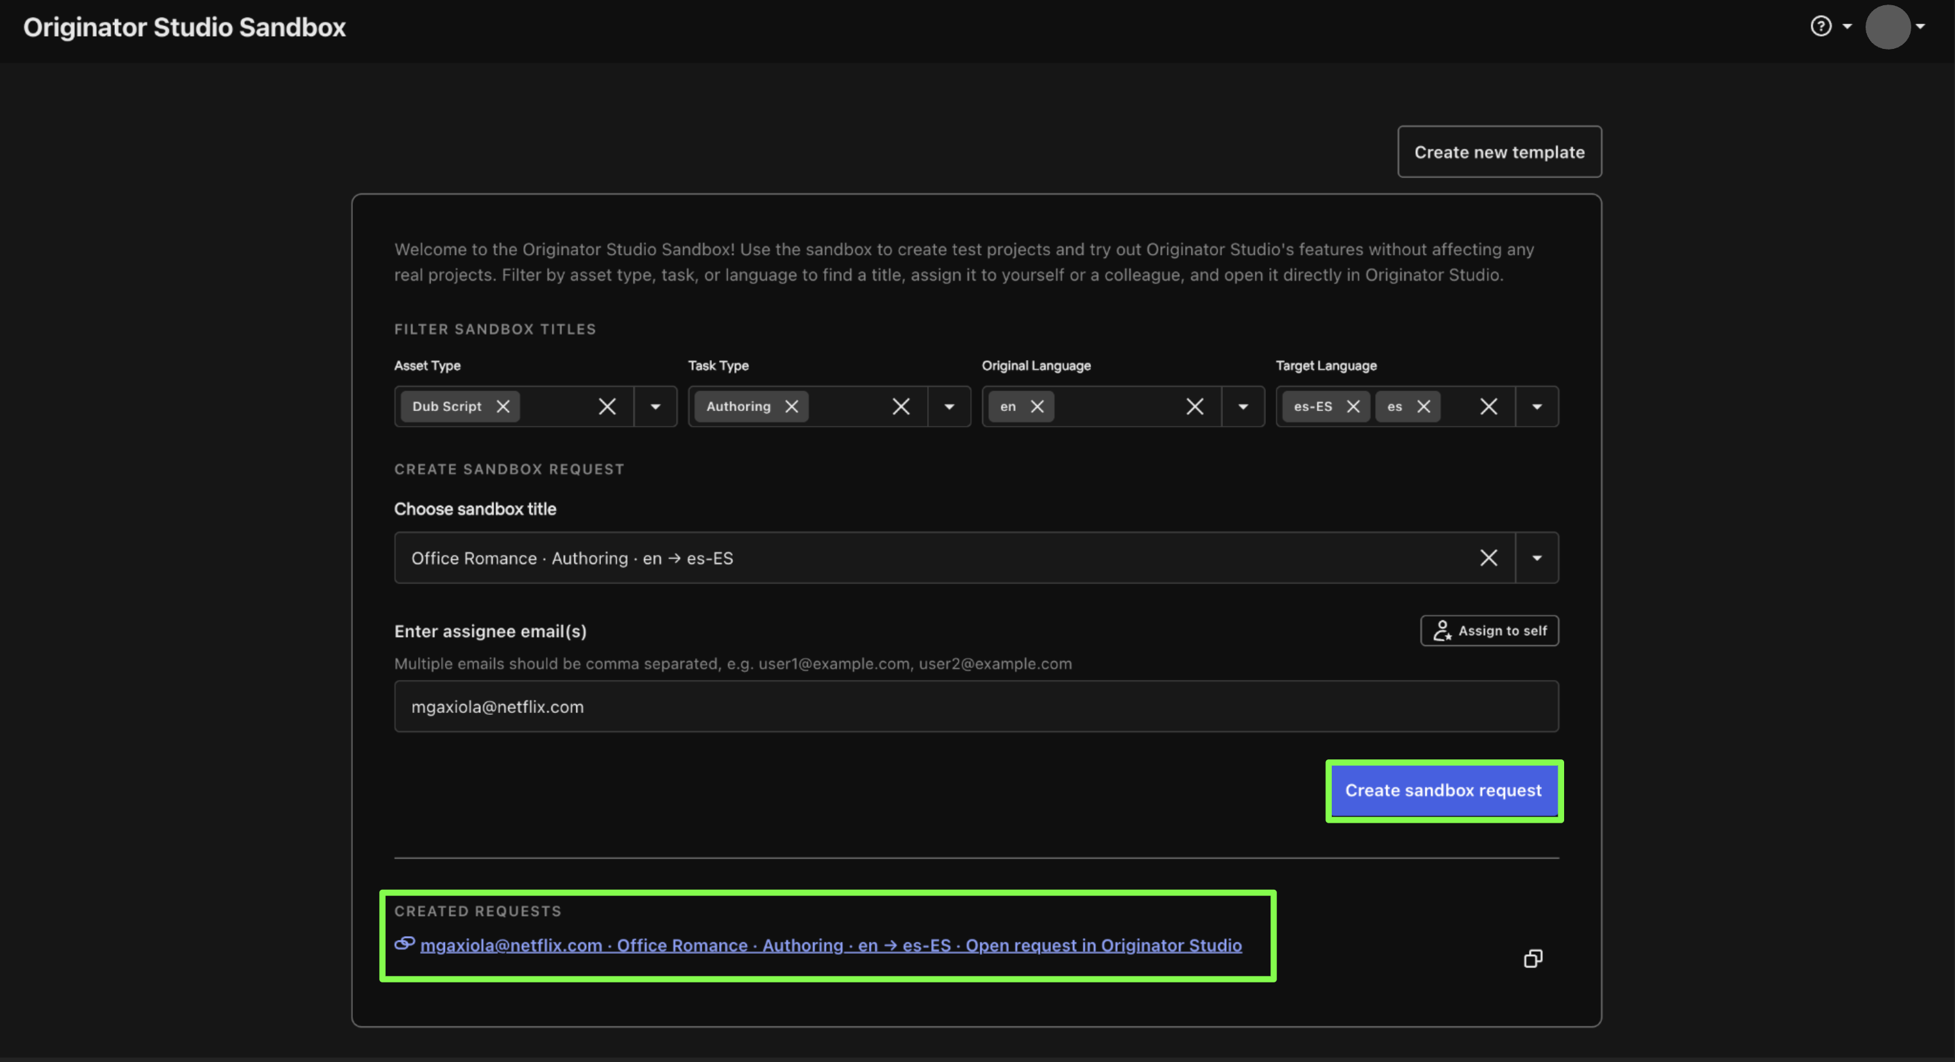Expand the sandbox title dropdown

pyautogui.click(x=1537, y=558)
